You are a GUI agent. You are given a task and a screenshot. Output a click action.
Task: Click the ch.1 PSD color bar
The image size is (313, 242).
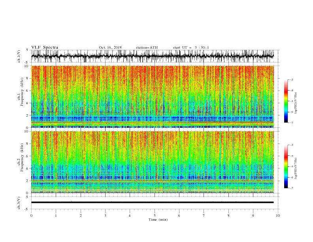click(286, 101)
